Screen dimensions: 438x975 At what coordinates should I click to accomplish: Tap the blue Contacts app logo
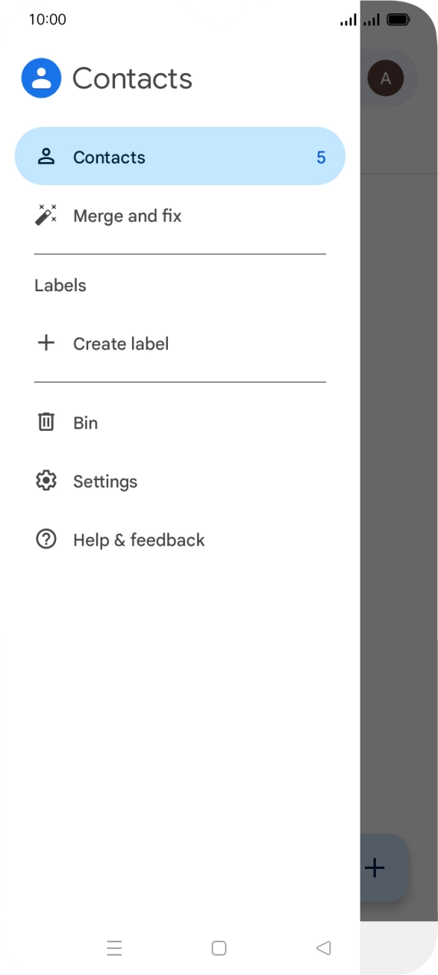[41, 78]
